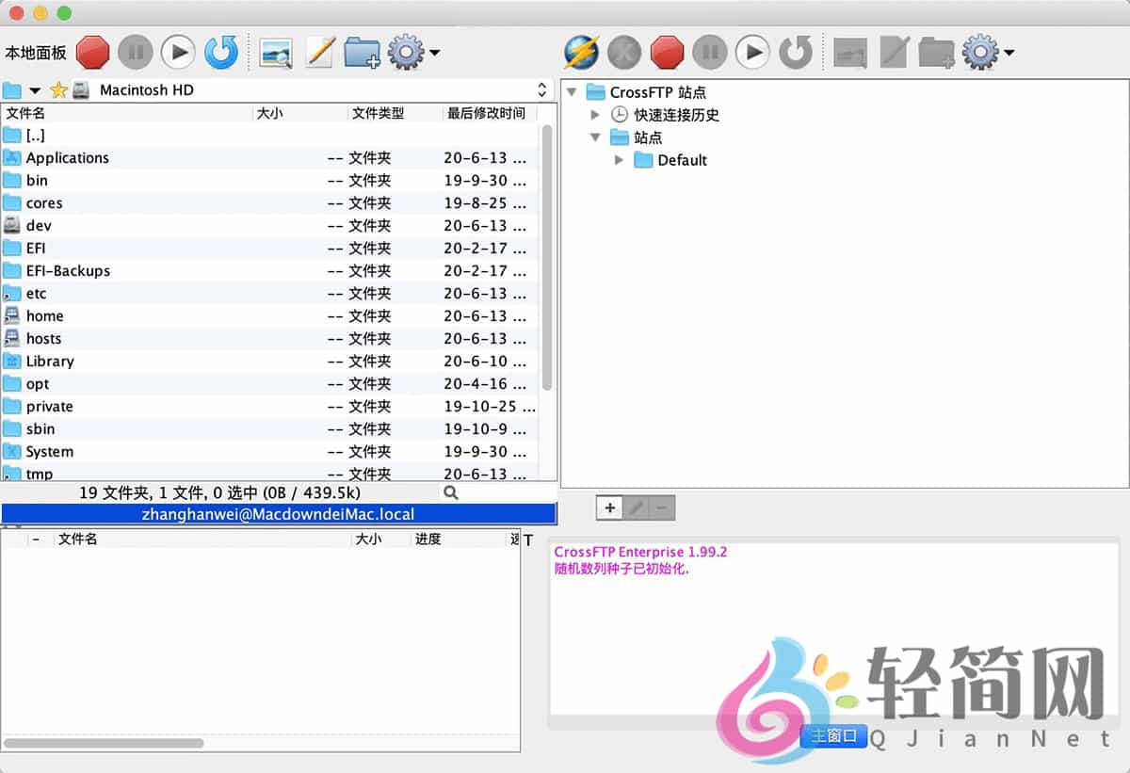The height and width of the screenshot is (773, 1130).
Task: Select the edit pencil icon on local toolbar
Action: tap(320, 52)
